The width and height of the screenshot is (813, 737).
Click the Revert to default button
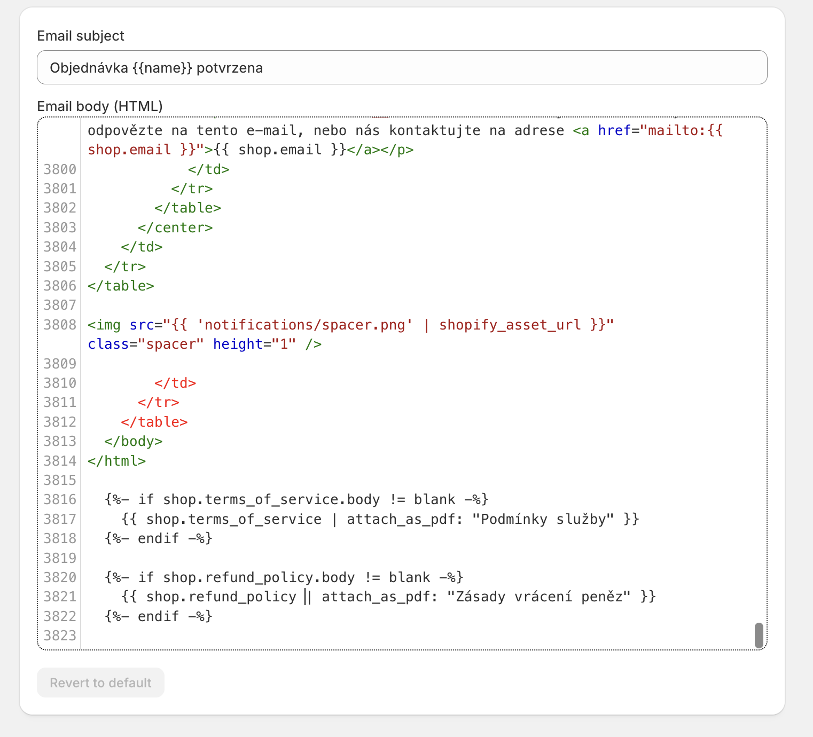[x=100, y=683]
